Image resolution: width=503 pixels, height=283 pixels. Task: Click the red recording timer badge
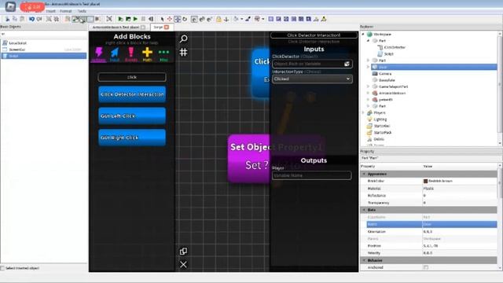(32, 7)
